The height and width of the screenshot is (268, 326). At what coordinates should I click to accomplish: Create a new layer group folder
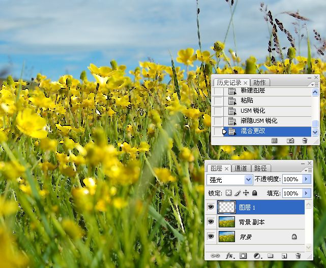pos(270,255)
